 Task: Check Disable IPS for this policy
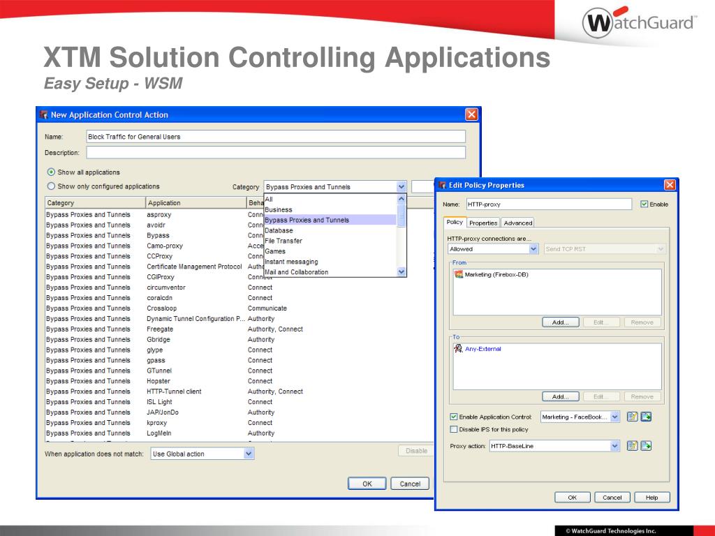tap(454, 429)
